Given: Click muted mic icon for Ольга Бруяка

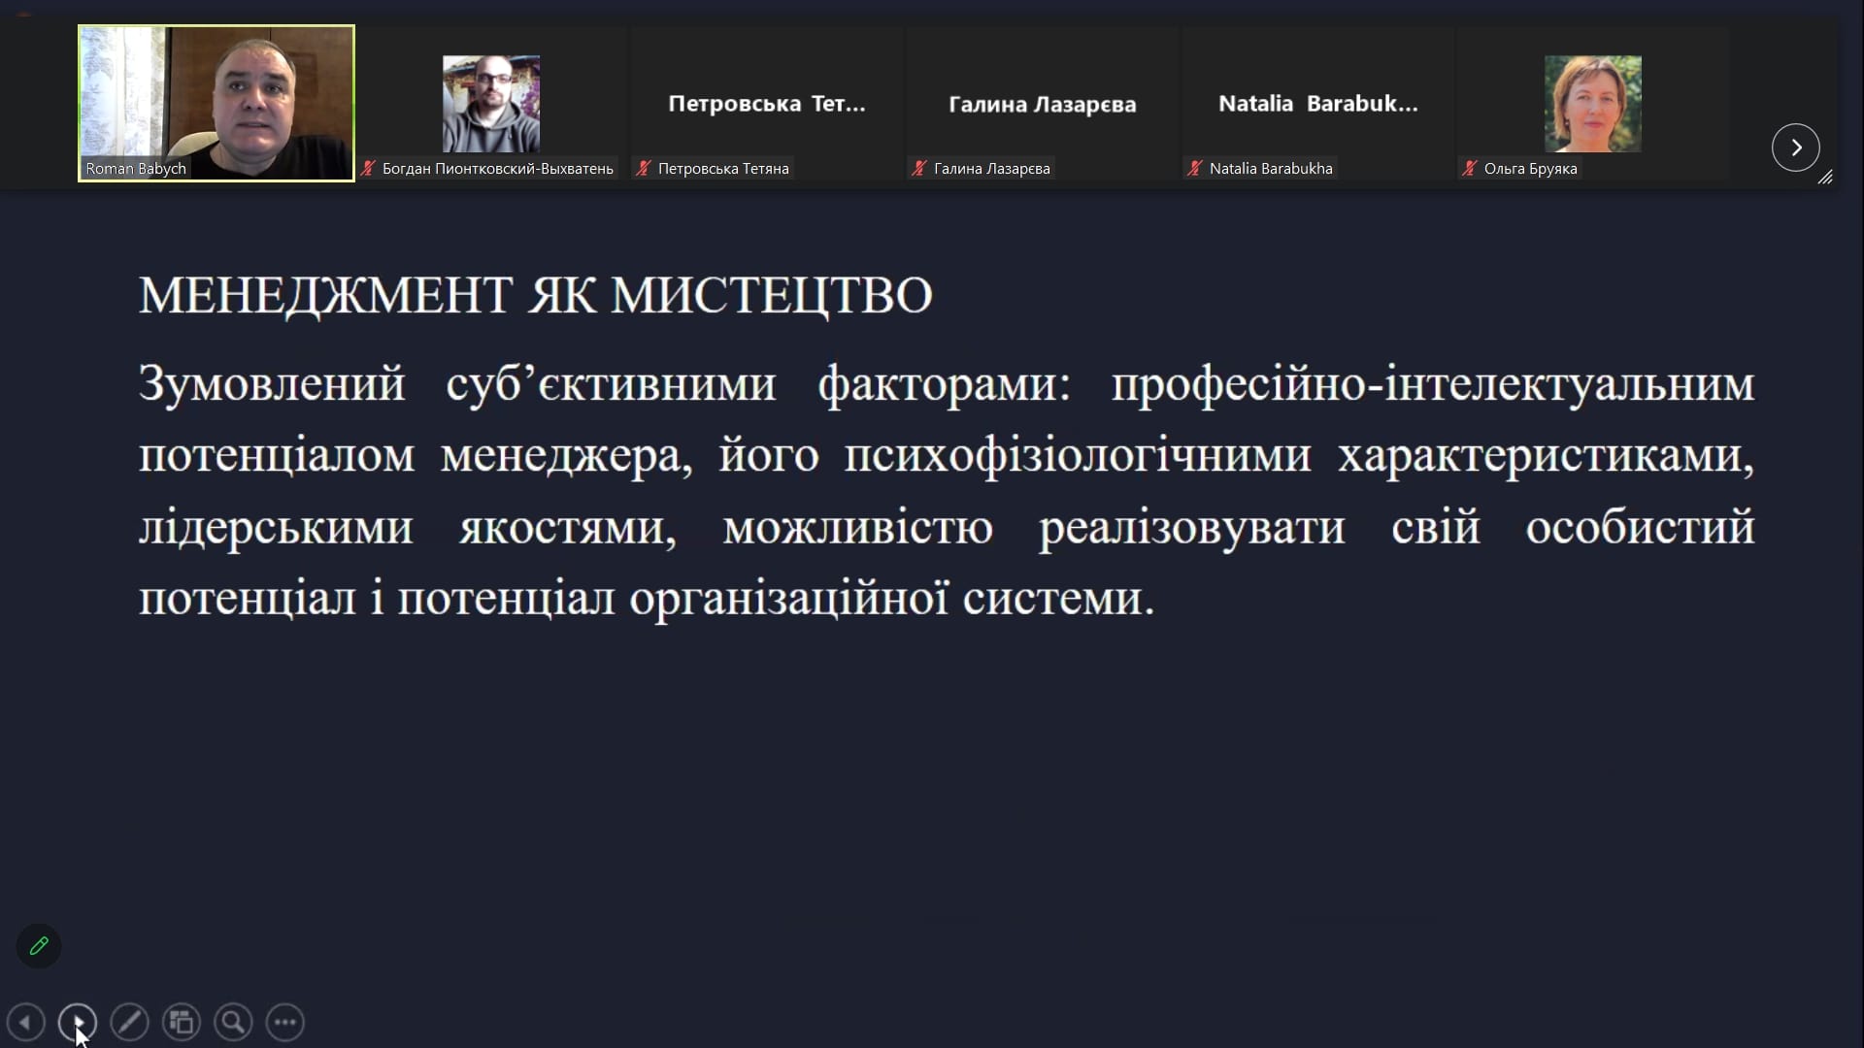Looking at the screenshot, I should 1469,169.
